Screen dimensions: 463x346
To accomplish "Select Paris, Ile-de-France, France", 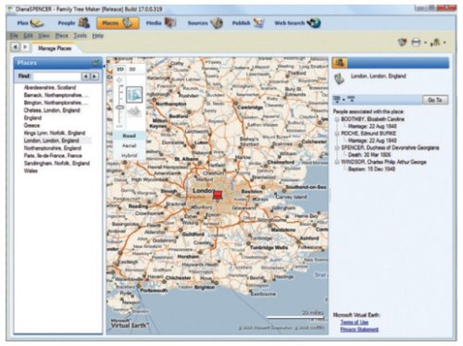I will coord(53,155).
